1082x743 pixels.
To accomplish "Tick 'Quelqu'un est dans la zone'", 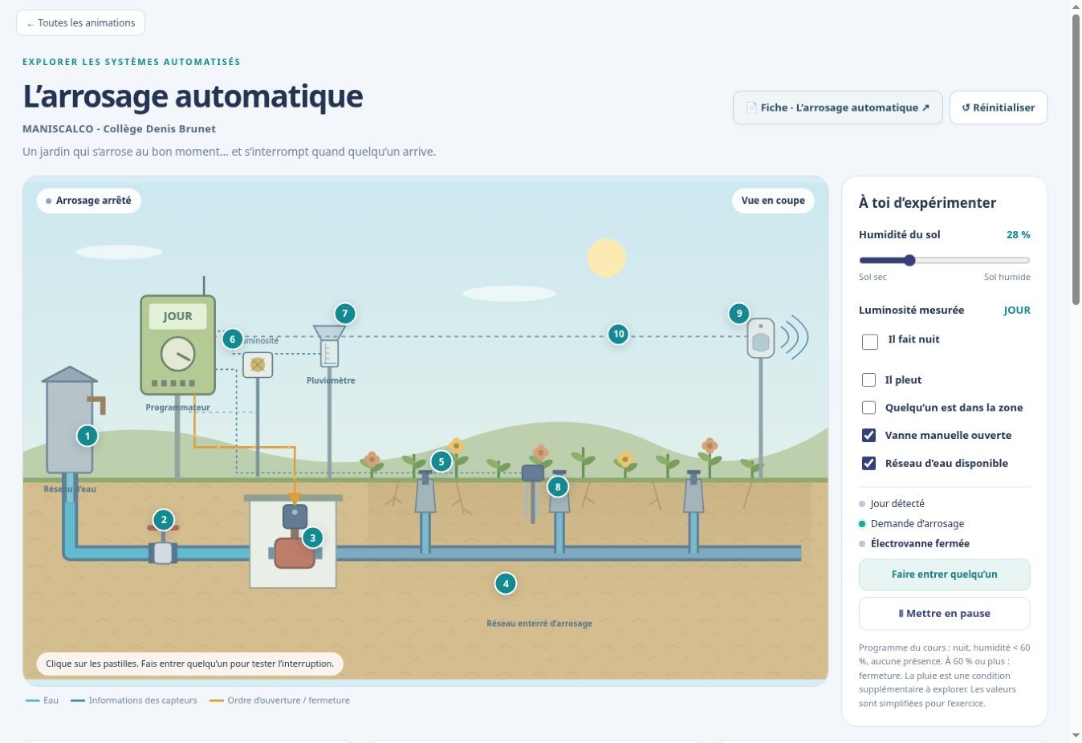I will (x=868, y=408).
